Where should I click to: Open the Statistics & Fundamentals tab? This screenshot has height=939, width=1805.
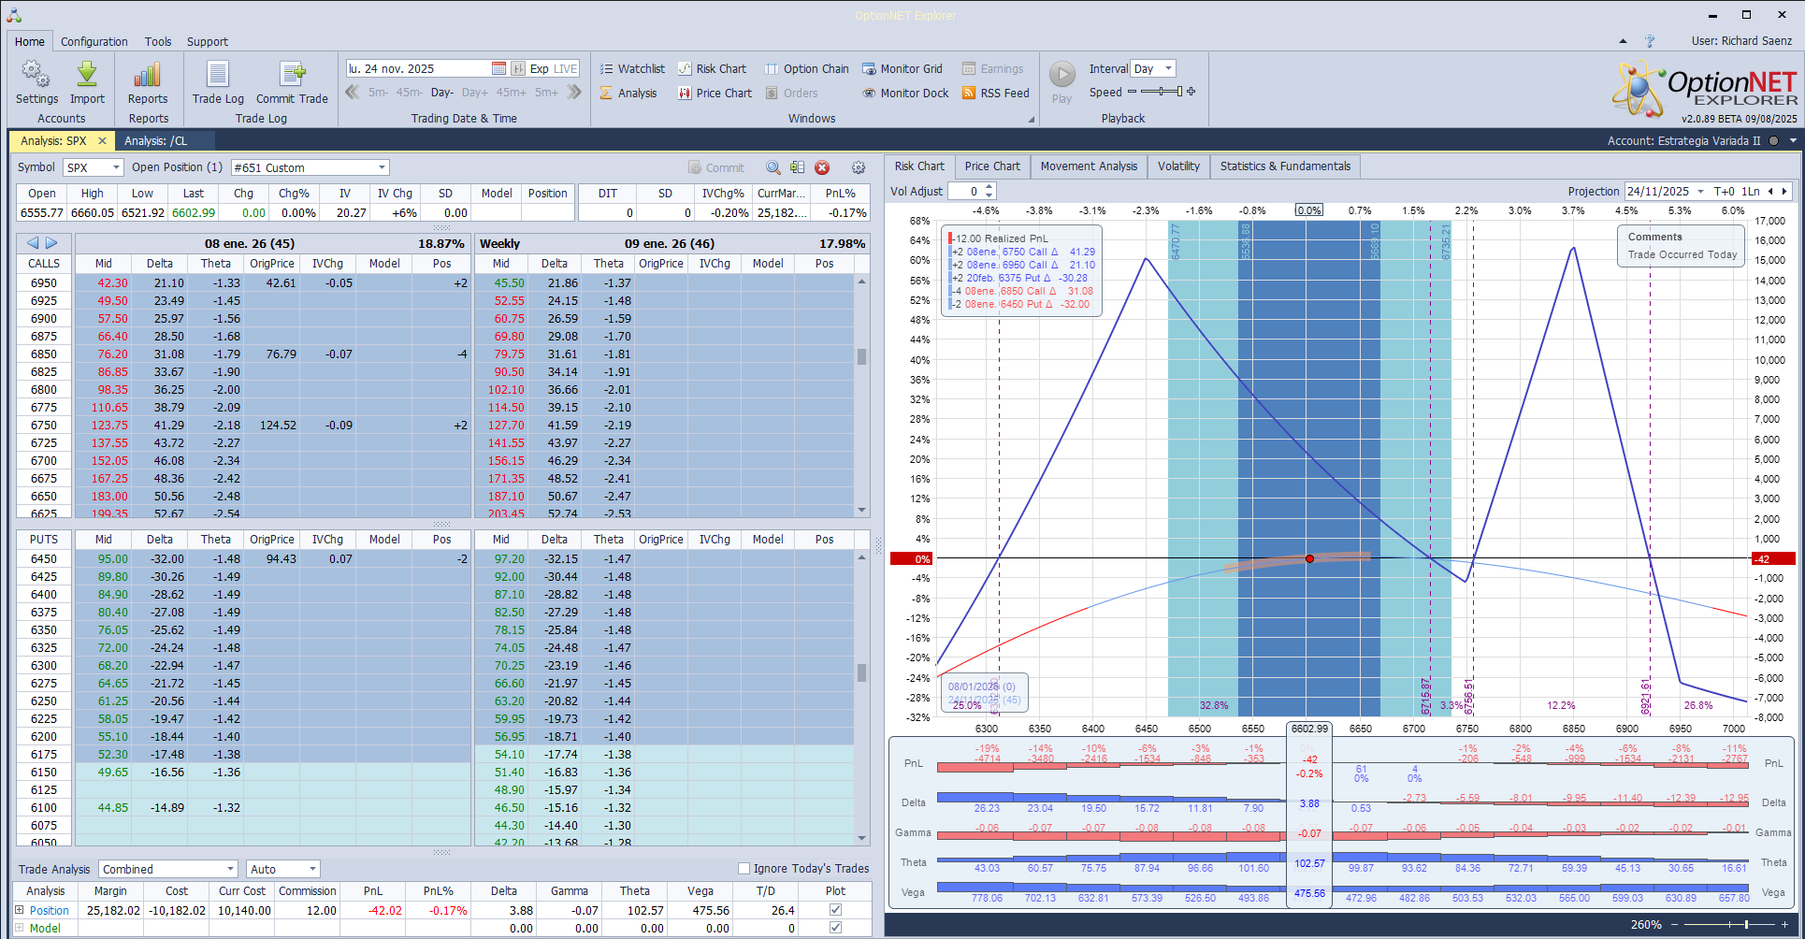[1285, 166]
